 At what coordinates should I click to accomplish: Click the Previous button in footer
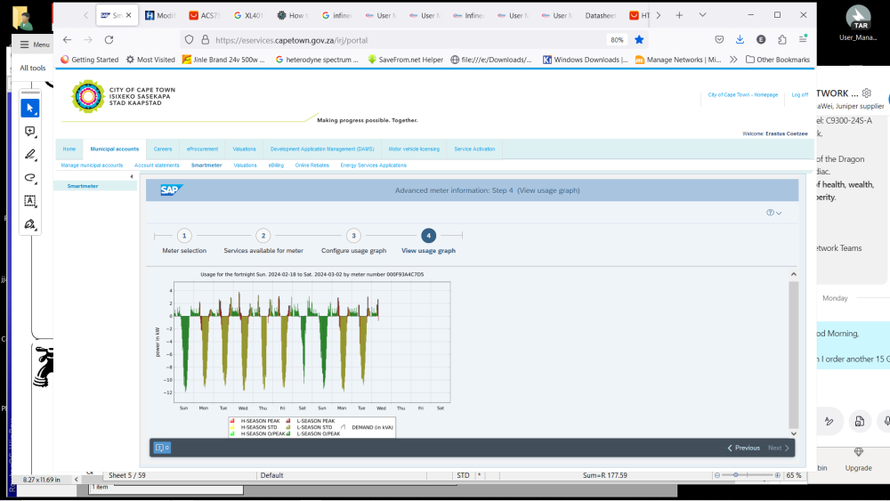(x=743, y=448)
